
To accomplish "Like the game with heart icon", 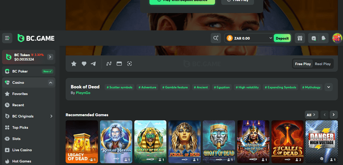I will pos(84,64).
